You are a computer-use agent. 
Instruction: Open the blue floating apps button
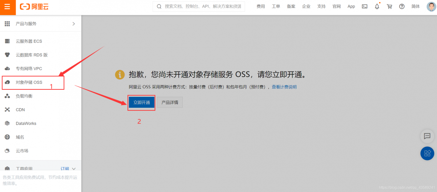427,153
